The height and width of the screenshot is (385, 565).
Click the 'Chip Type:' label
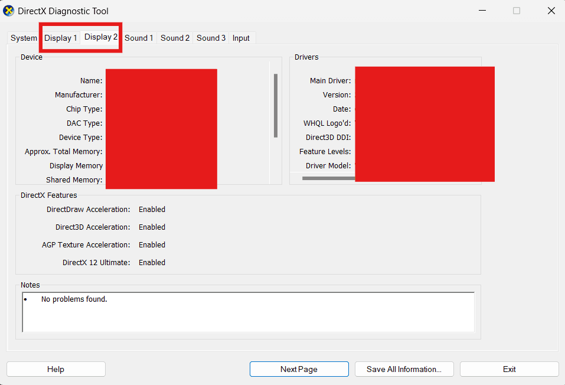(84, 109)
